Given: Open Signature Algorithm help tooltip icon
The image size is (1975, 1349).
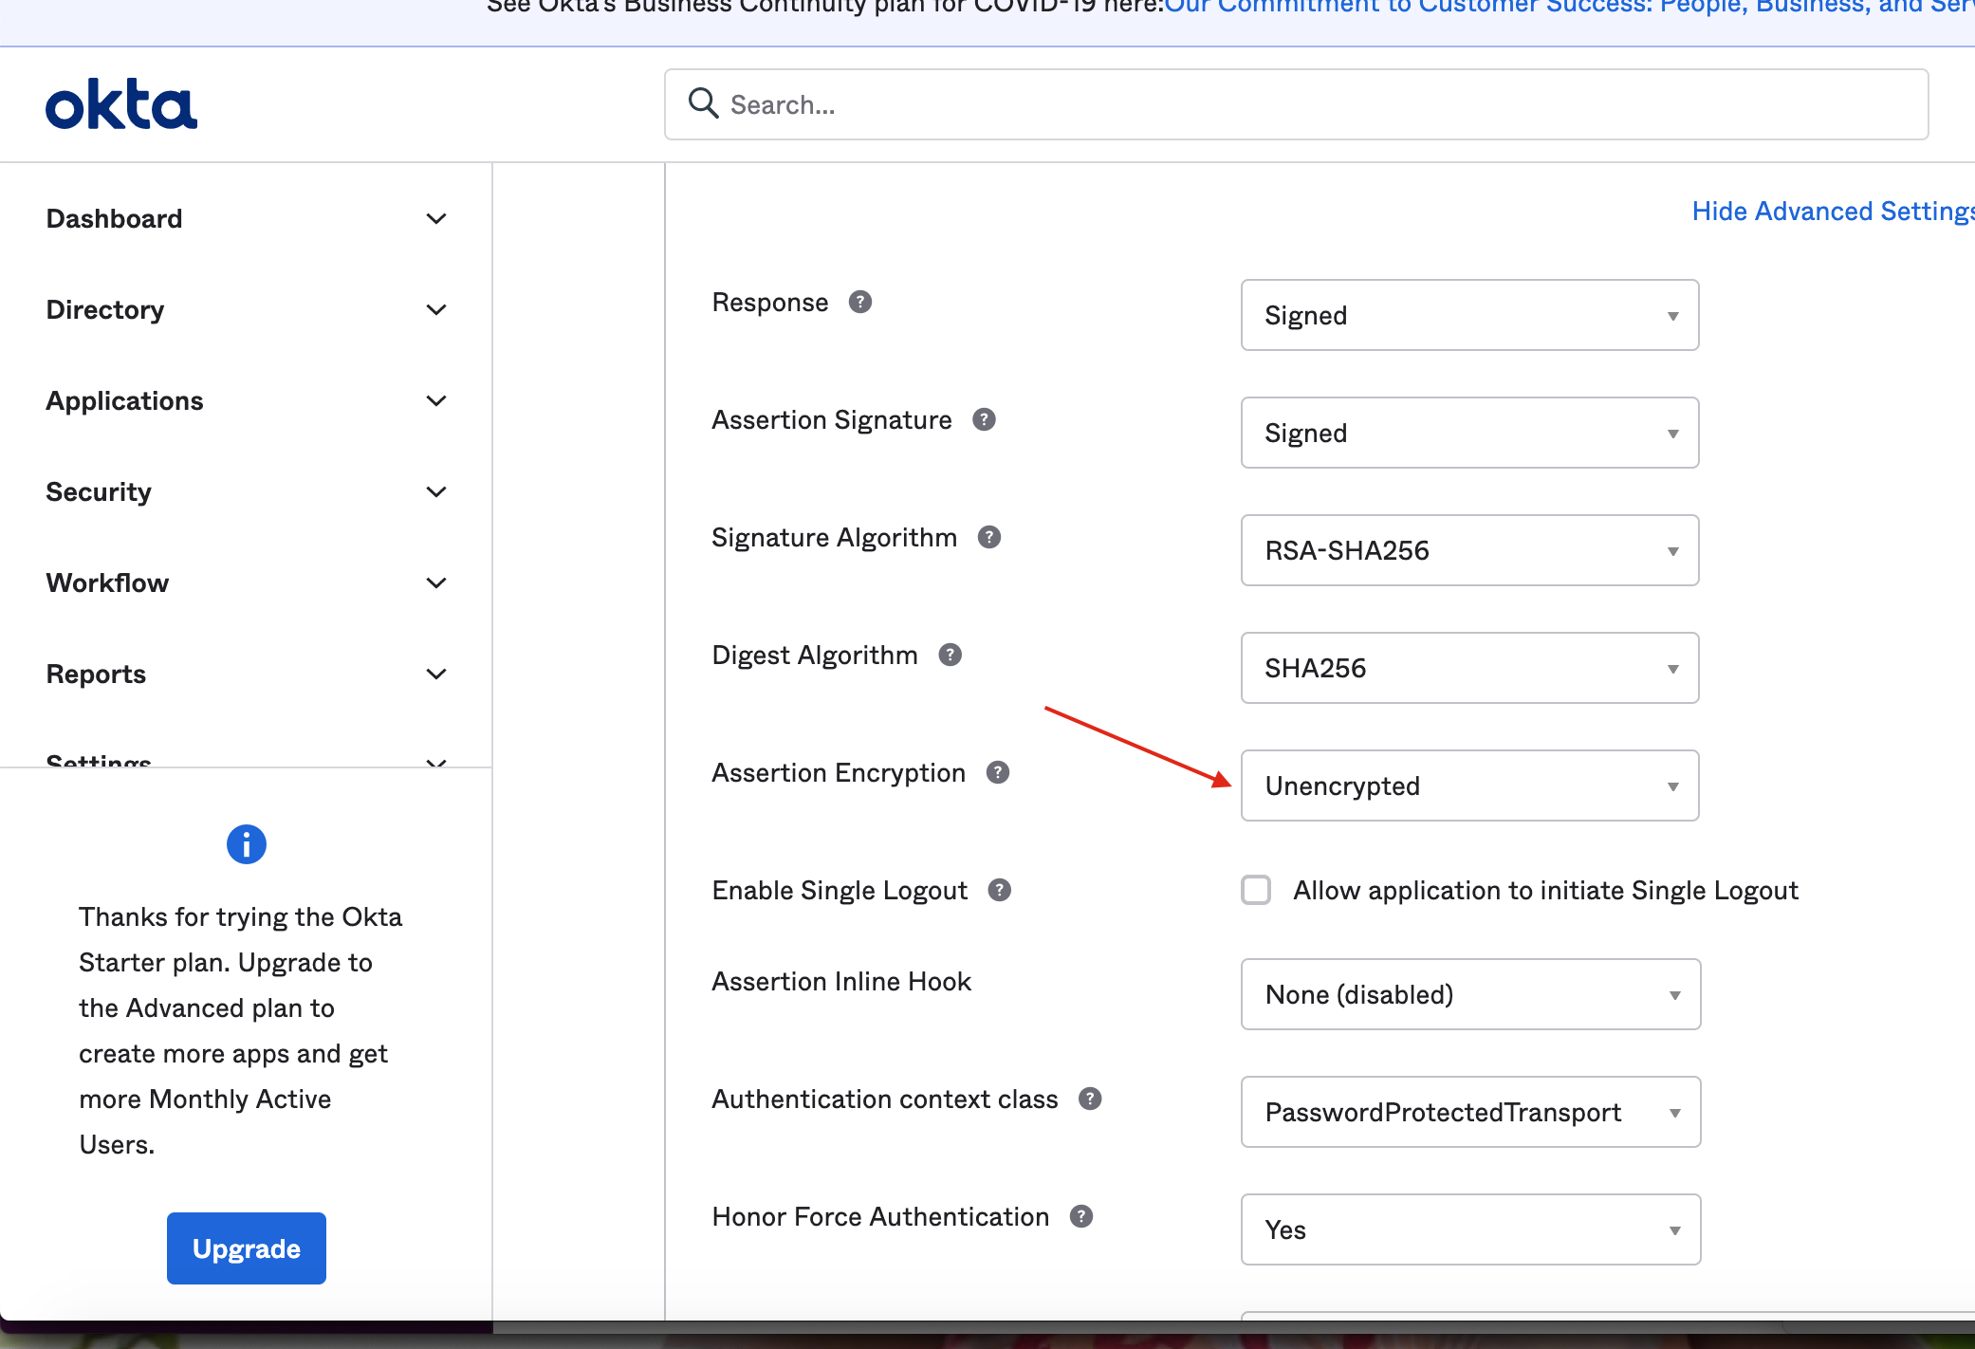Looking at the screenshot, I should (x=989, y=537).
